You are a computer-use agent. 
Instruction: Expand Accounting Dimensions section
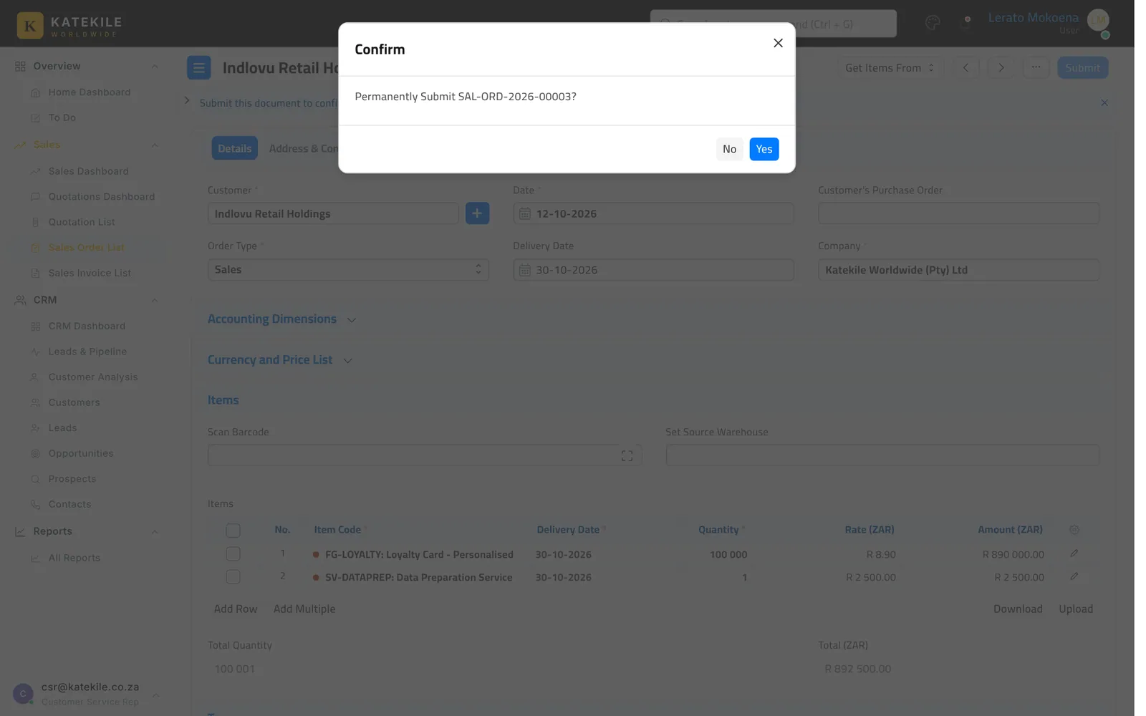point(281,319)
